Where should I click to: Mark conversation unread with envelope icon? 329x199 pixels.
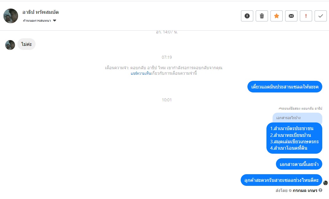click(x=291, y=16)
